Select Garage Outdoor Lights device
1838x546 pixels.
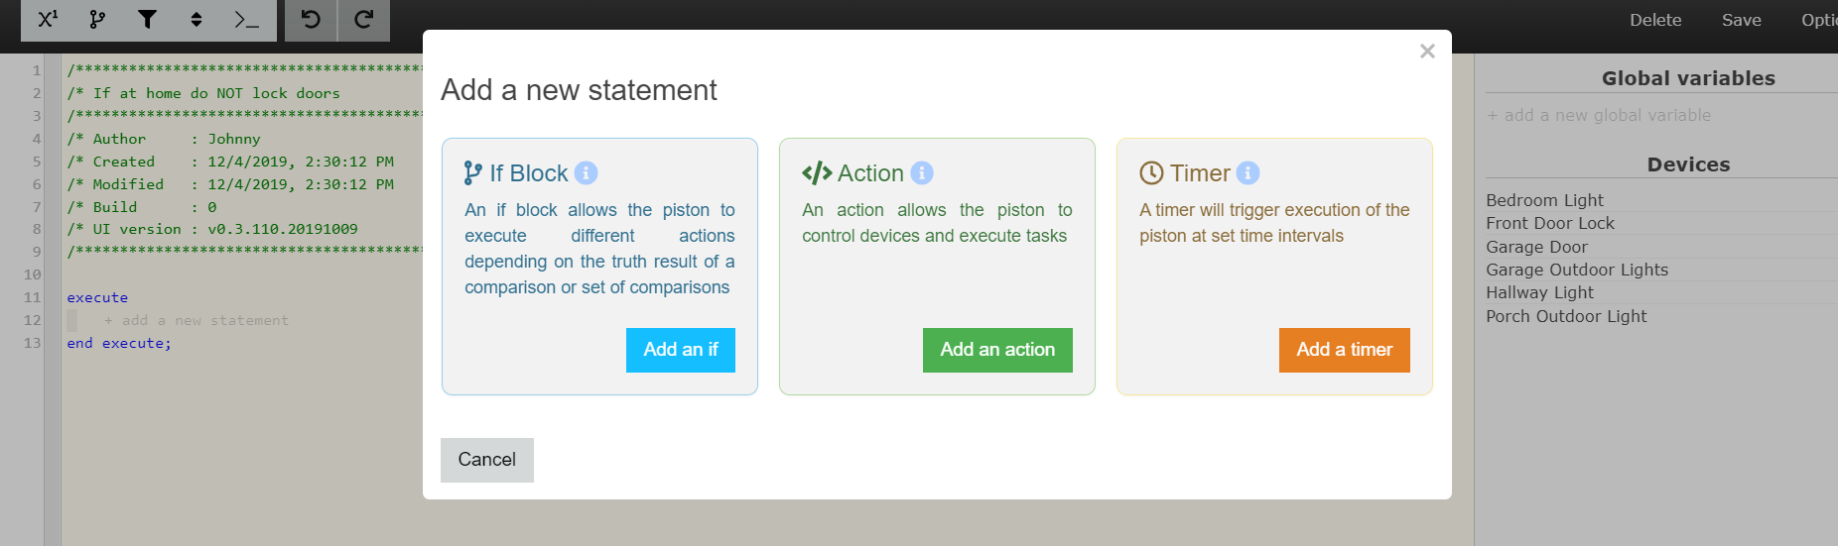click(1577, 270)
